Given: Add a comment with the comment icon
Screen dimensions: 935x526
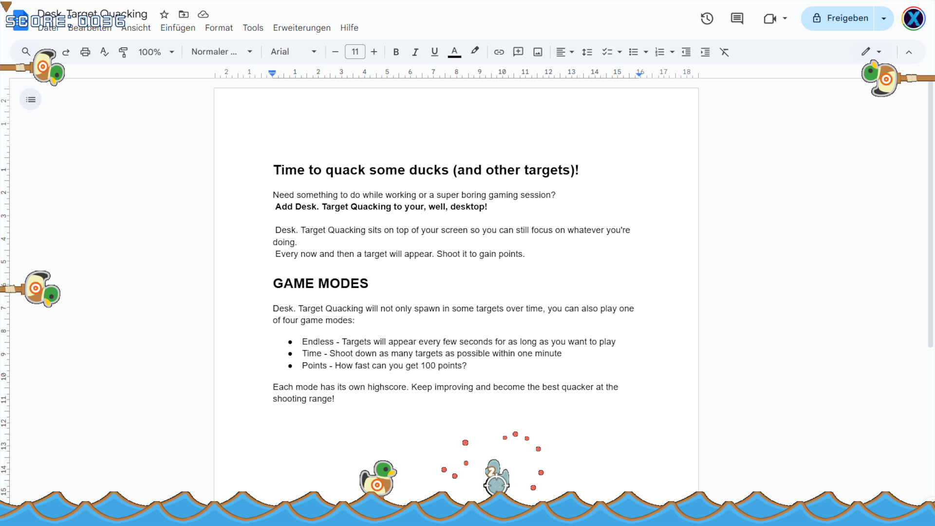Looking at the screenshot, I should 518,52.
